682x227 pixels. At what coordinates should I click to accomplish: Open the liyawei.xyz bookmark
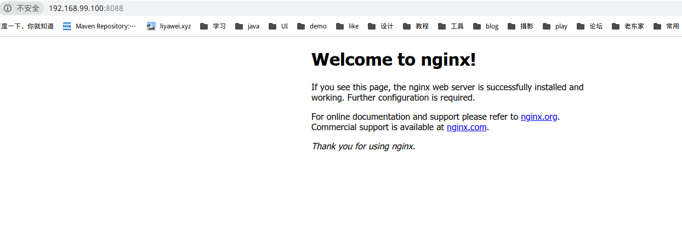pos(169,26)
